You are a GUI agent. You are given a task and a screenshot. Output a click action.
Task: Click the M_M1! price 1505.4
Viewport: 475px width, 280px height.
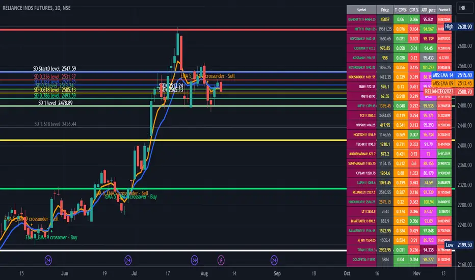pos(385,240)
